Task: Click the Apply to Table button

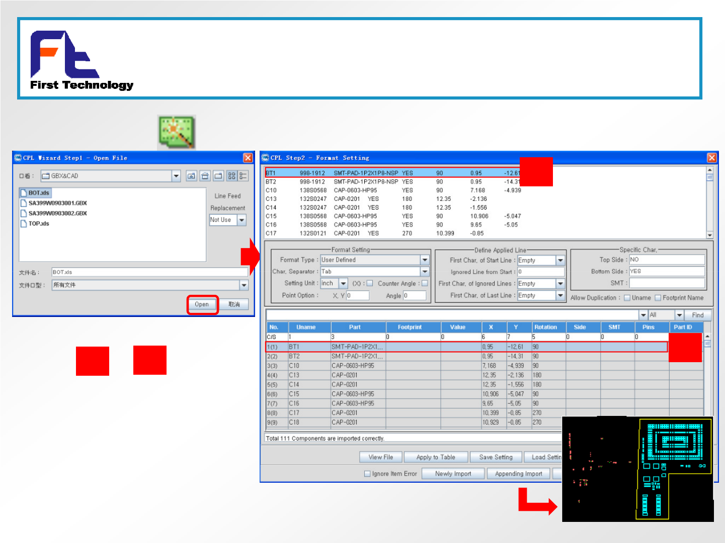Action: (x=436, y=457)
